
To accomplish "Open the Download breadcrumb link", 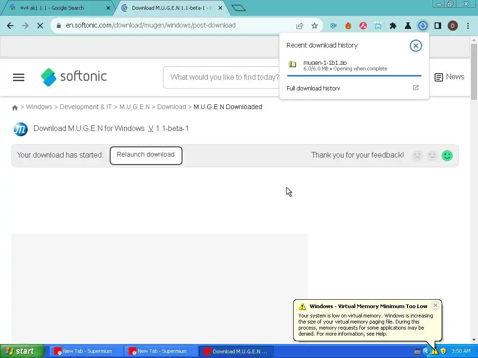I will coord(172,107).
